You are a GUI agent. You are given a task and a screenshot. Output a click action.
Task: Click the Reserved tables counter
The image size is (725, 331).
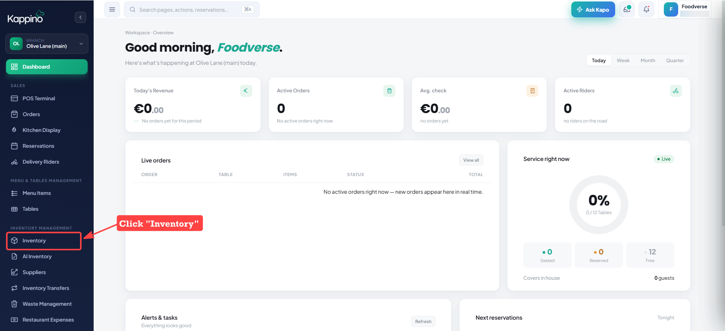[x=599, y=255]
